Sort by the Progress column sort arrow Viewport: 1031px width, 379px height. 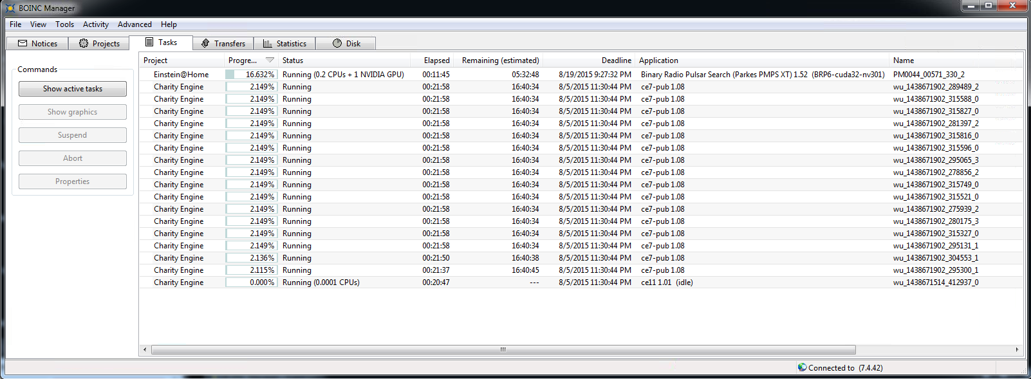click(x=270, y=60)
